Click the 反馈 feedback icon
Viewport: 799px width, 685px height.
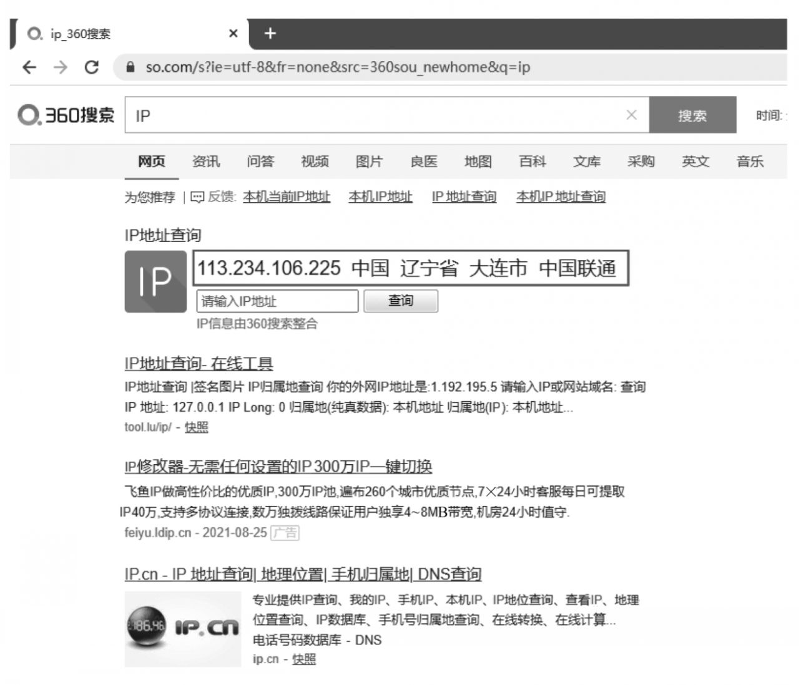coord(197,198)
